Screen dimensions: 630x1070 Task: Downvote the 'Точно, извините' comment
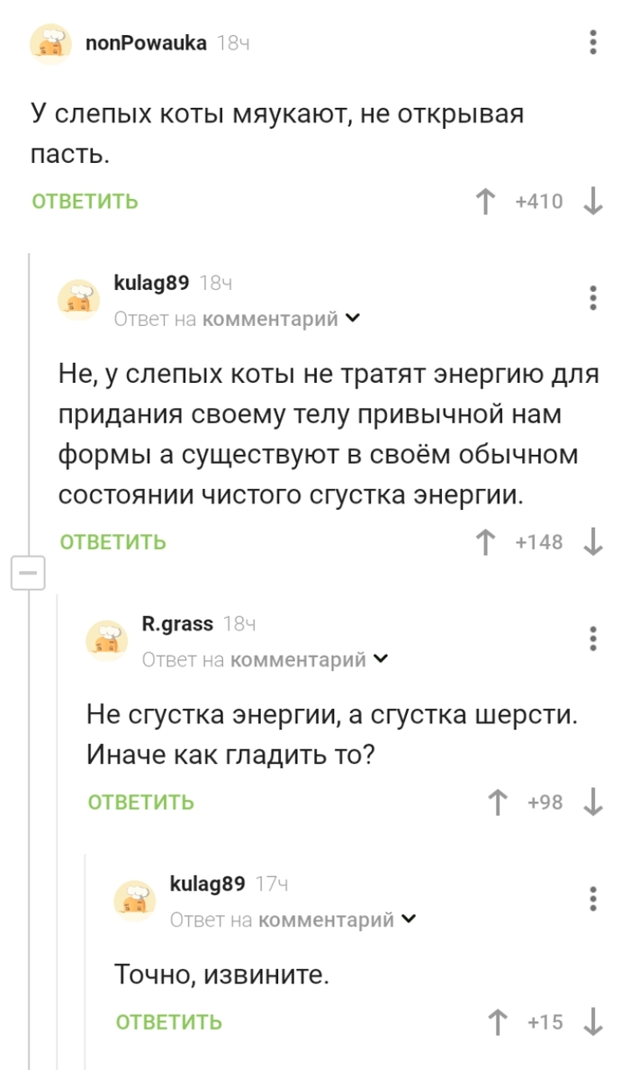click(x=593, y=1021)
